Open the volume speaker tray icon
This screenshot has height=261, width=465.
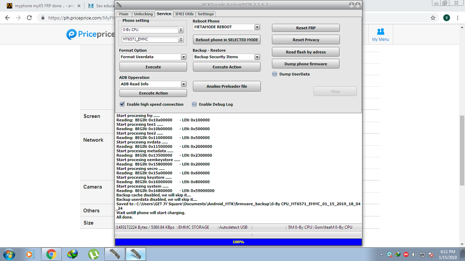click(x=414, y=254)
